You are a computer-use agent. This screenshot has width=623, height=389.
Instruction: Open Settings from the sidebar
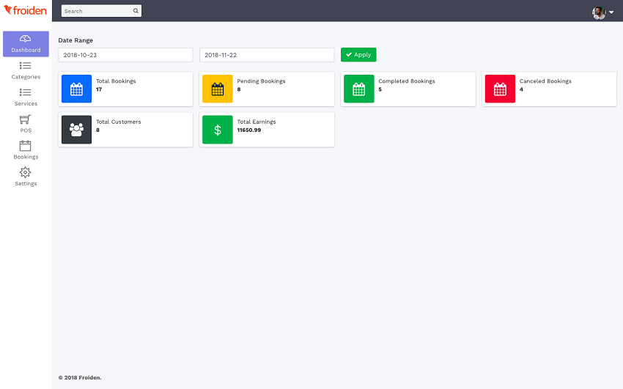coord(26,177)
